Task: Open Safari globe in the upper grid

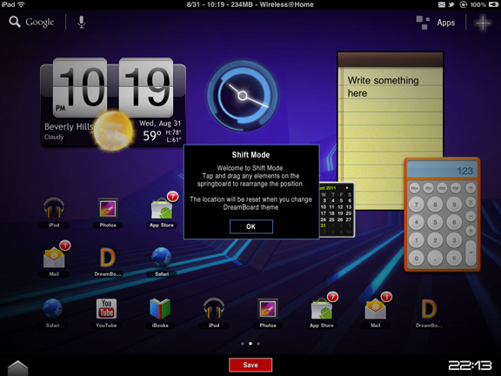Action: click(x=162, y=257)
